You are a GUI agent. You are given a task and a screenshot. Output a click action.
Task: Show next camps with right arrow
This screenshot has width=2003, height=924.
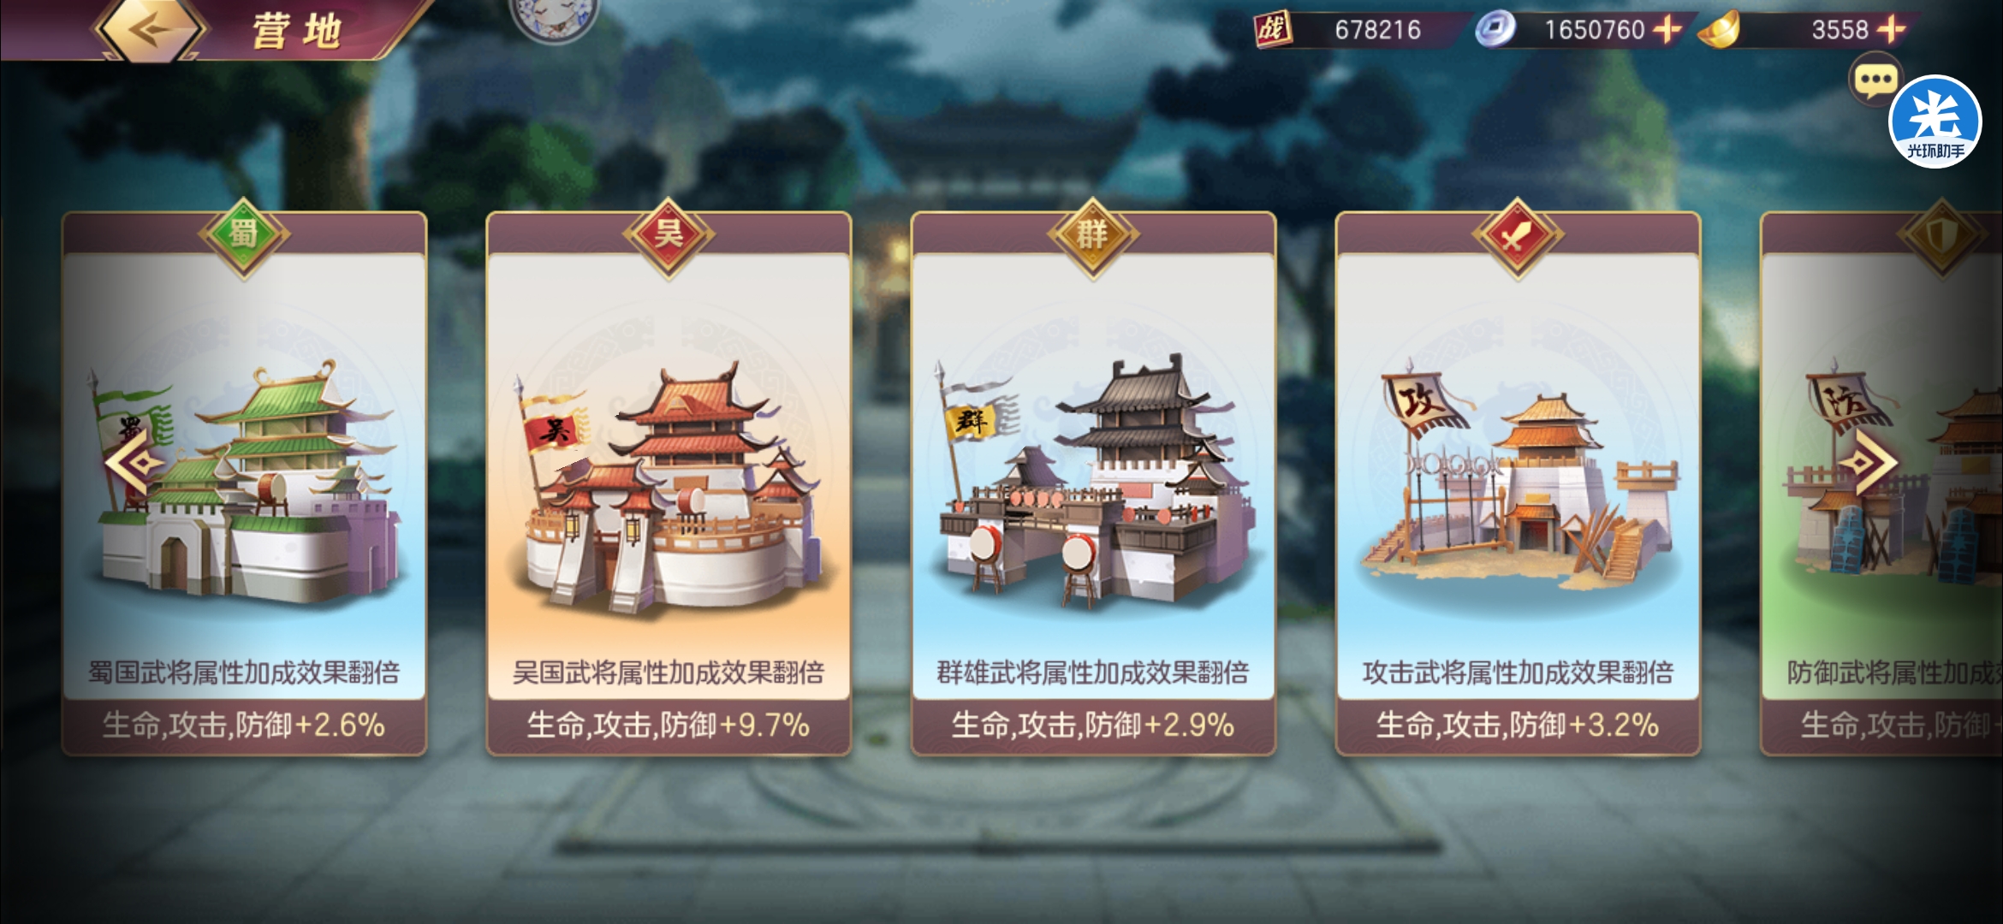pos(1869,463)
